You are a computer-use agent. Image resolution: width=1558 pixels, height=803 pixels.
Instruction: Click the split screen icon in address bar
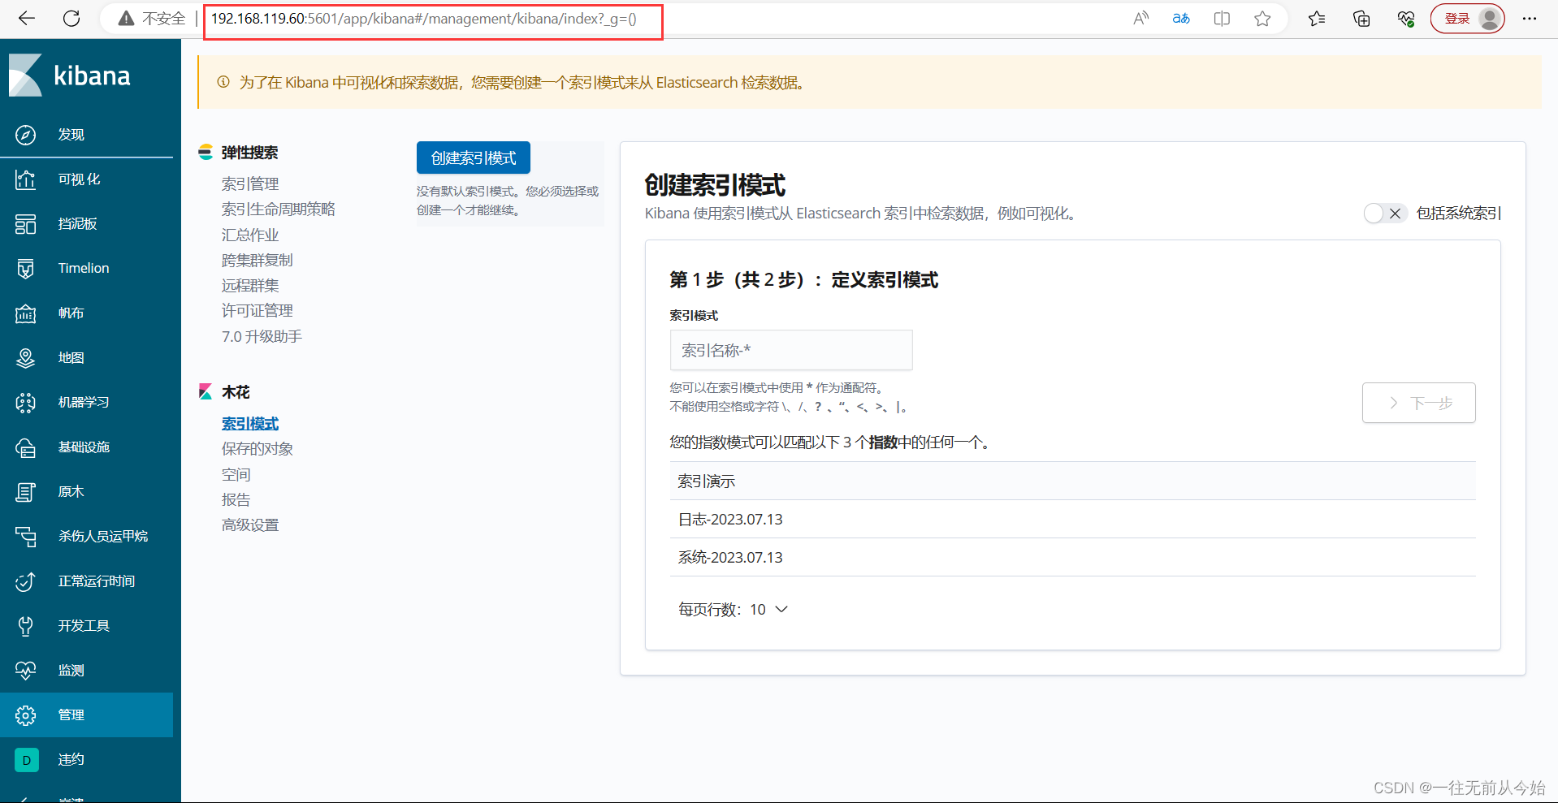[1222, 19]
